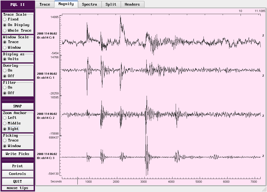Print the current display
The image size is (267, 192).
(x=18, y=166)
